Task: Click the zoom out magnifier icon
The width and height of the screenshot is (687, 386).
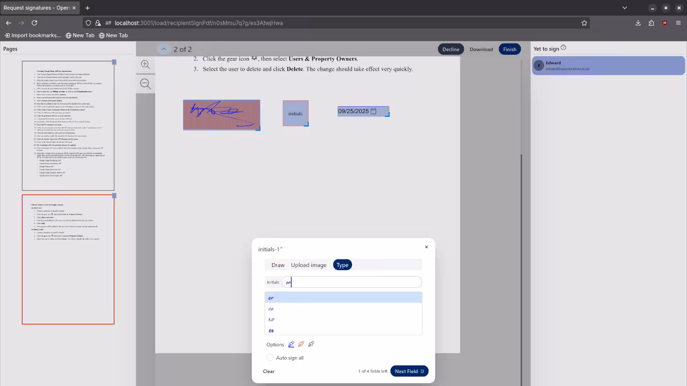Action: [145, 84]
